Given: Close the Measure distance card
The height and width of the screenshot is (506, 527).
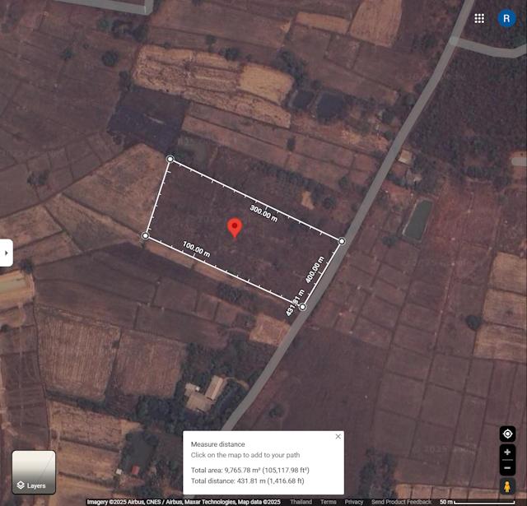Looking at the screenshot, I should [338, 436].
